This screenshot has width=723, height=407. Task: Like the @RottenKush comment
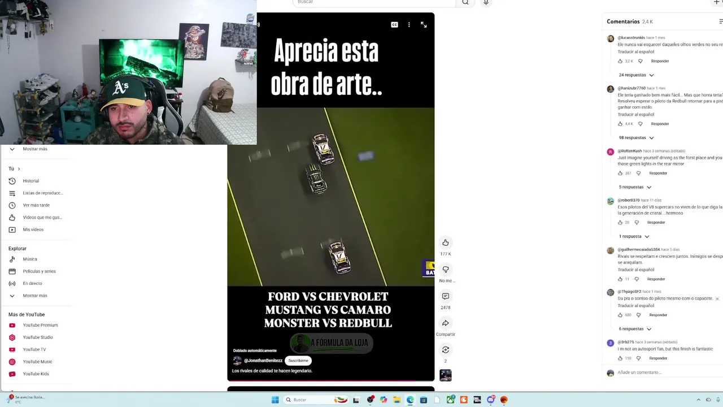(x=620, y=173)
